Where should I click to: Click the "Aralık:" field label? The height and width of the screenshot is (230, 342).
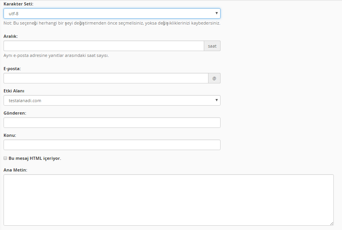click(x=11, y=36)
